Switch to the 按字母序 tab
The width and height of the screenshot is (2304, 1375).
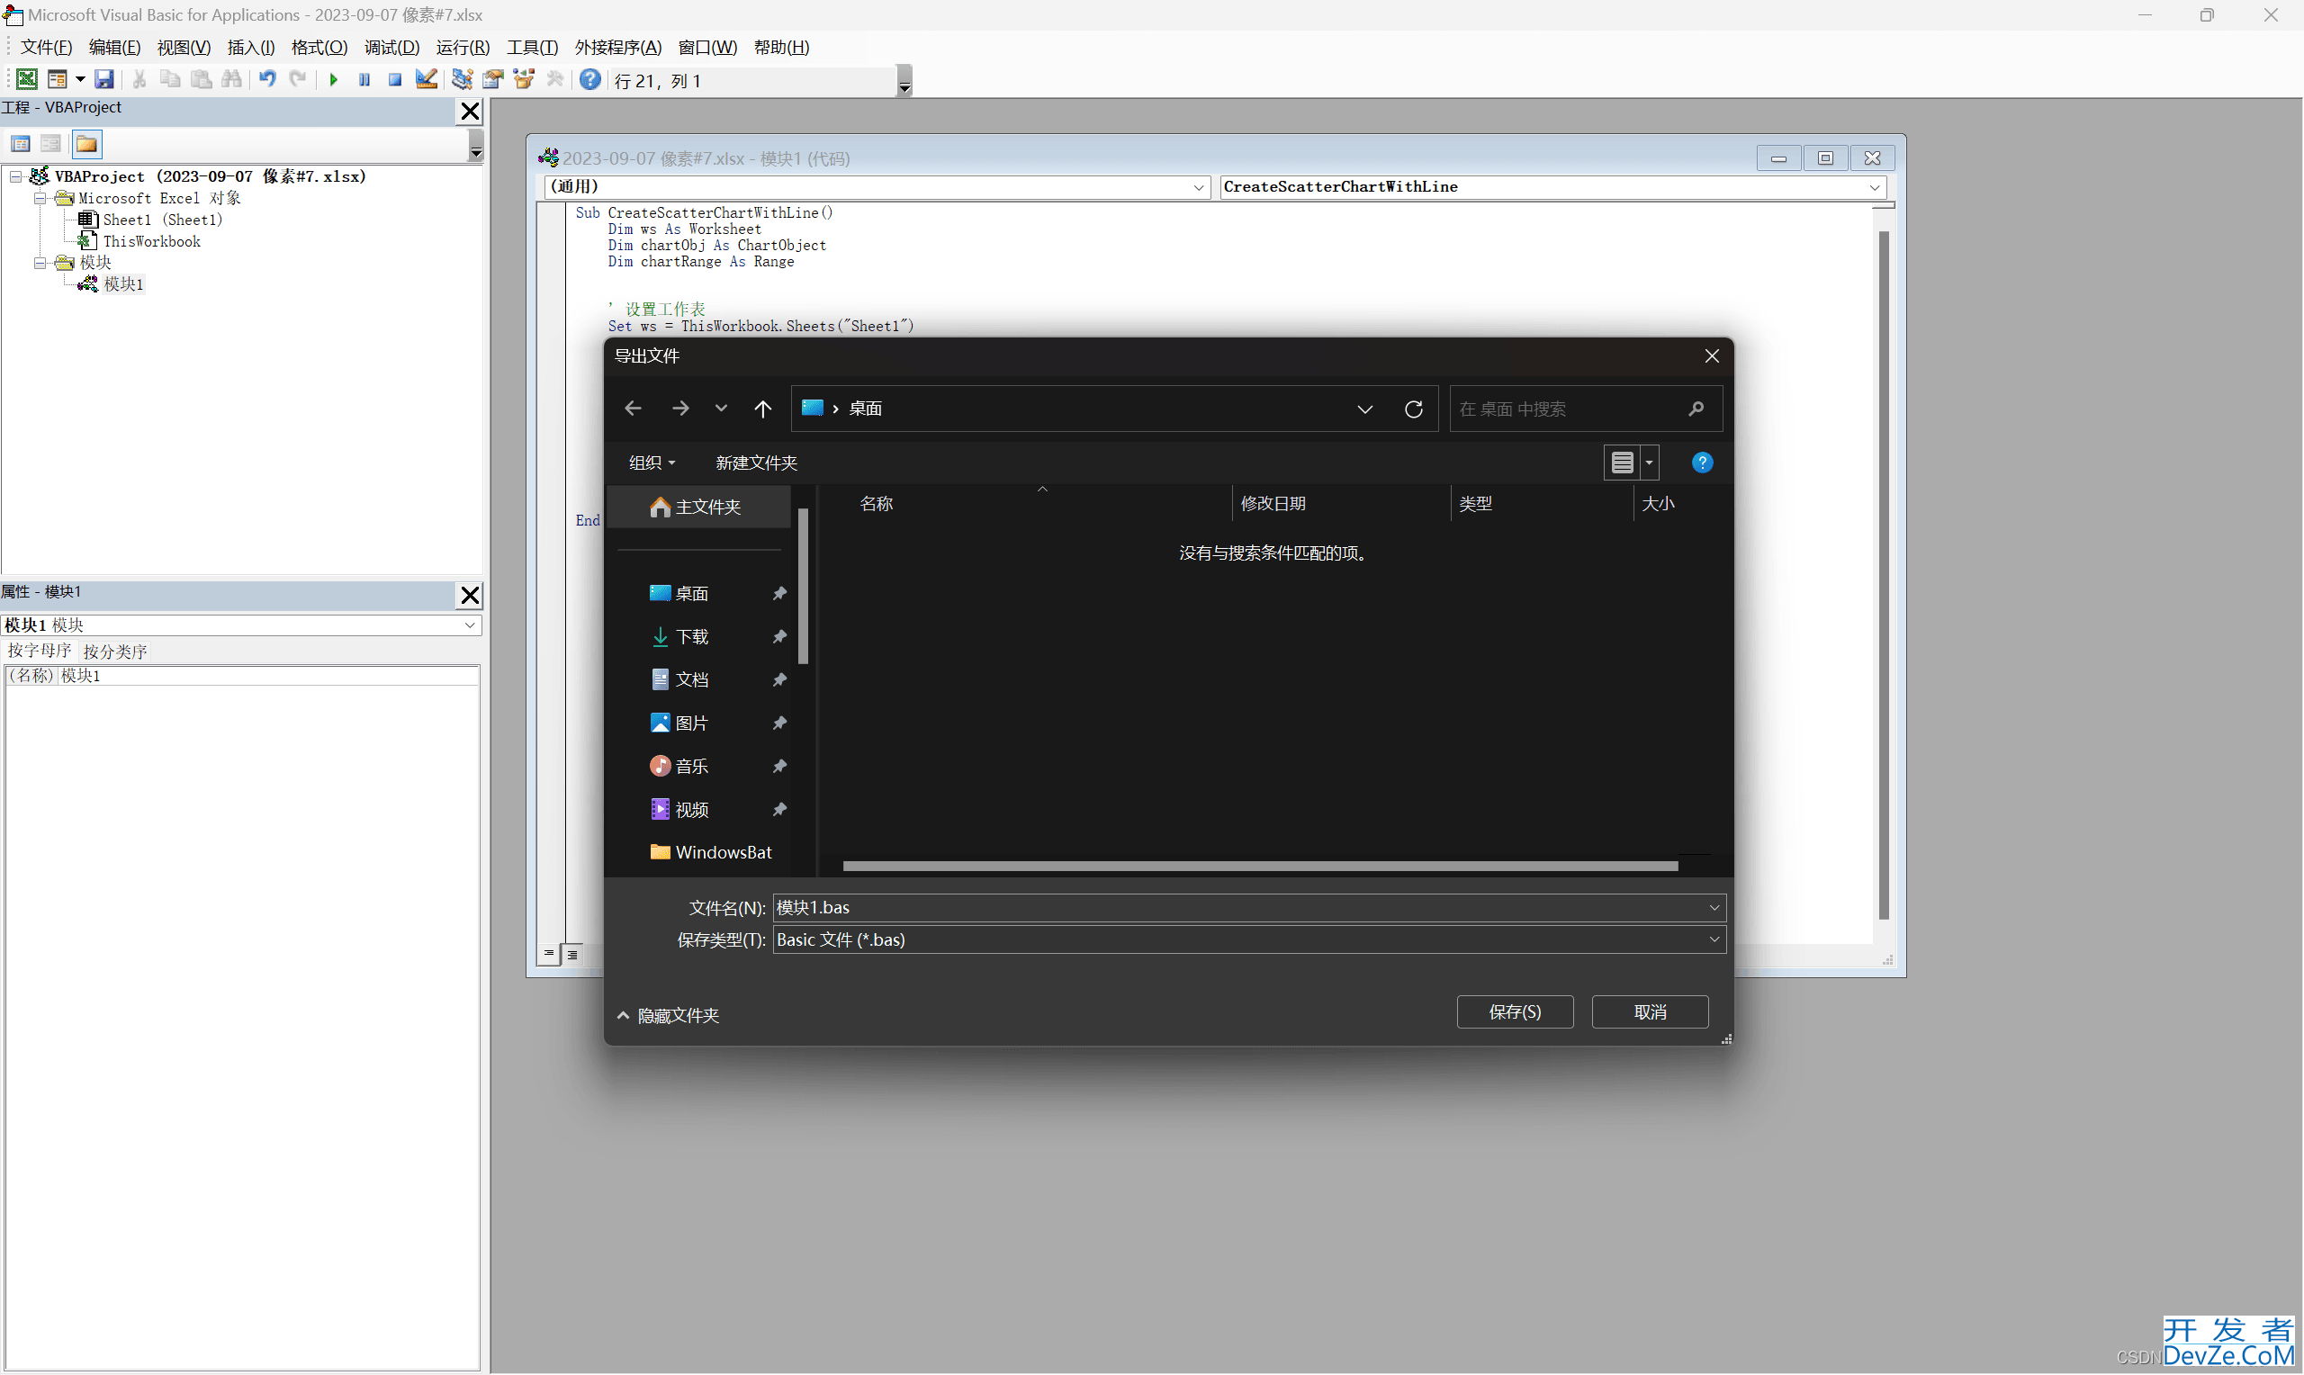[x=39, y=651]
